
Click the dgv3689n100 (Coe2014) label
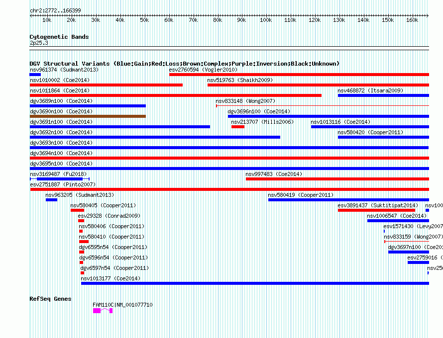(61, 101)
